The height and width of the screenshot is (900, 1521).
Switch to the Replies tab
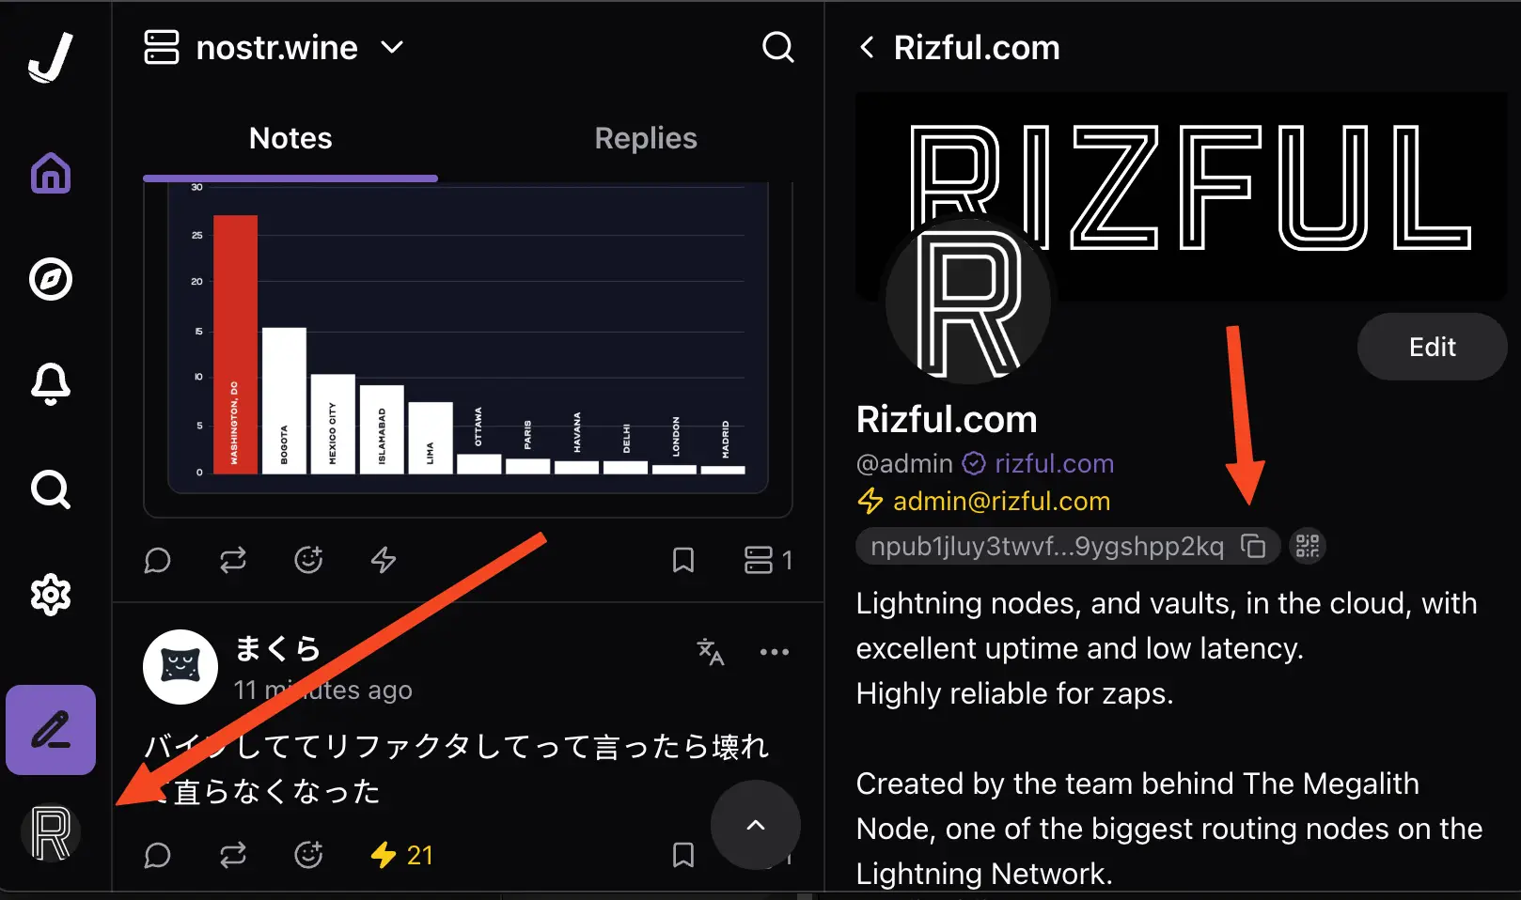coord(646,138)
